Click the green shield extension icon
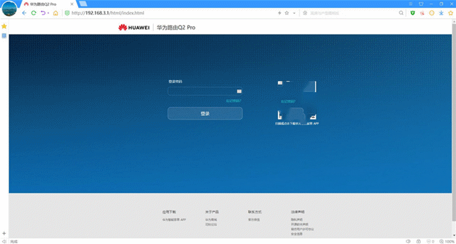456x244 pixels. 413,13
